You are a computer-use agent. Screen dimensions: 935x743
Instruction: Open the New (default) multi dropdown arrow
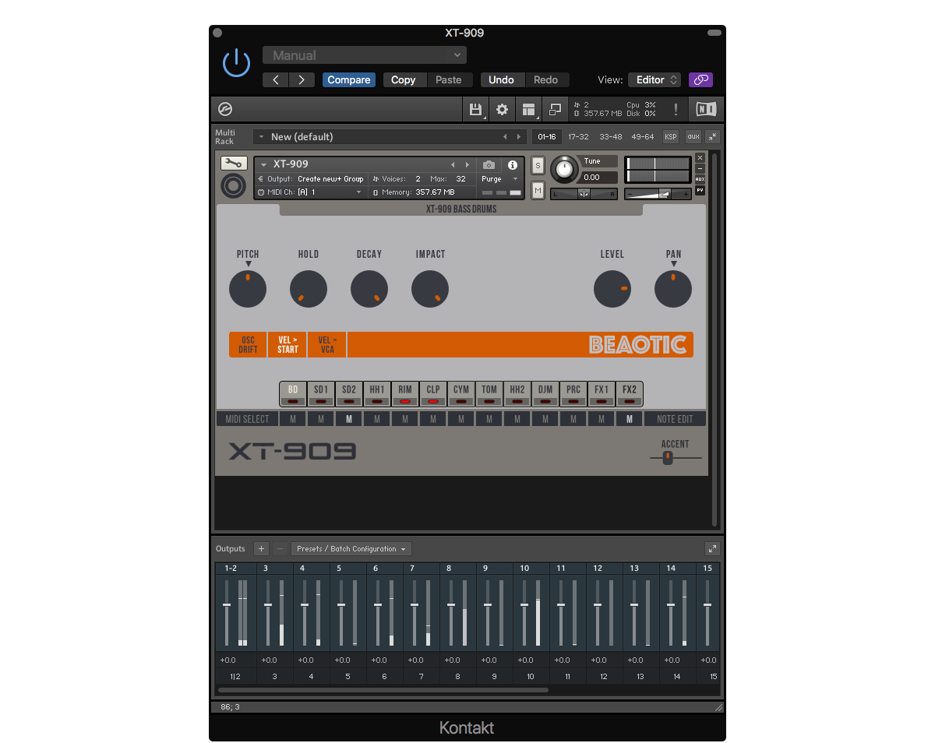tap(260, 137)
